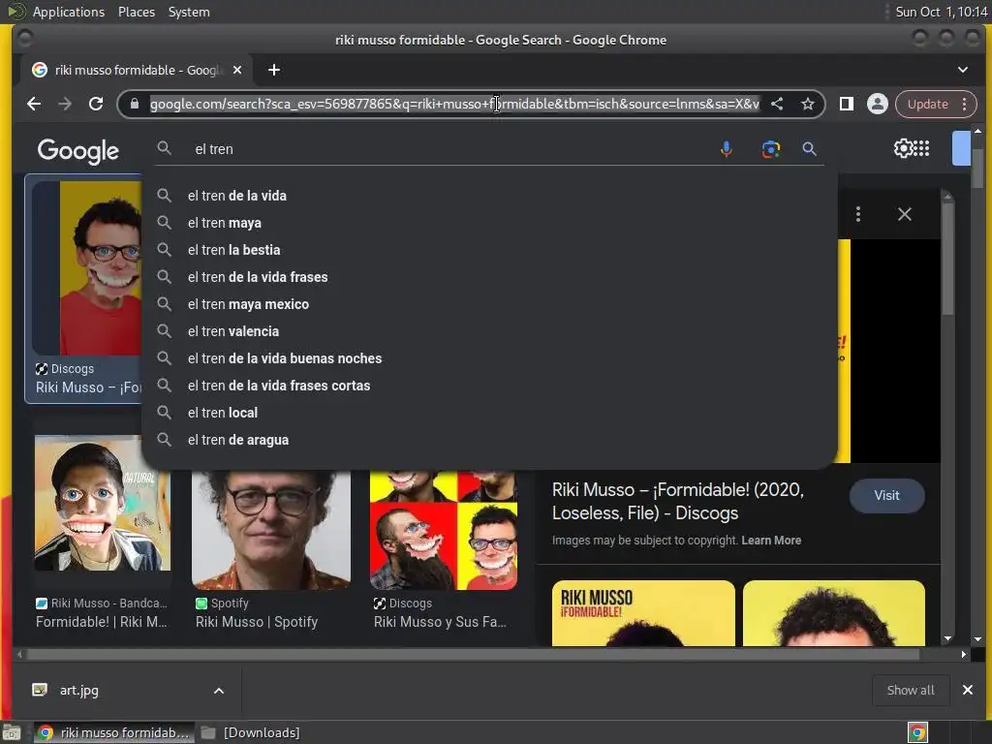
Task: Focus the Chrome address bar URL
Action: pyautogui.click(x=454, y=104)
